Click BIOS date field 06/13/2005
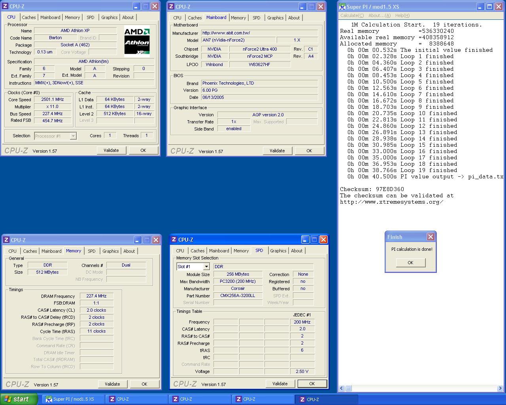Viewport: 506px width, 405px height. coord(259,97)
